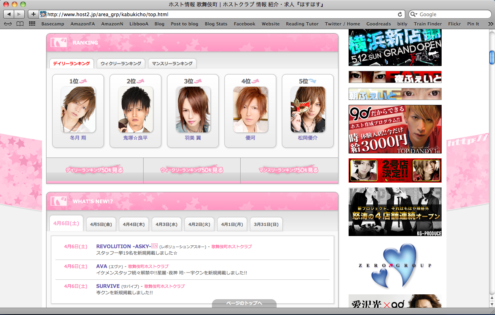The width and height of the screenshot is (495, 315).
Task: Open first-ranked 冬月 翔 profile photo
Action: [78, 109]
